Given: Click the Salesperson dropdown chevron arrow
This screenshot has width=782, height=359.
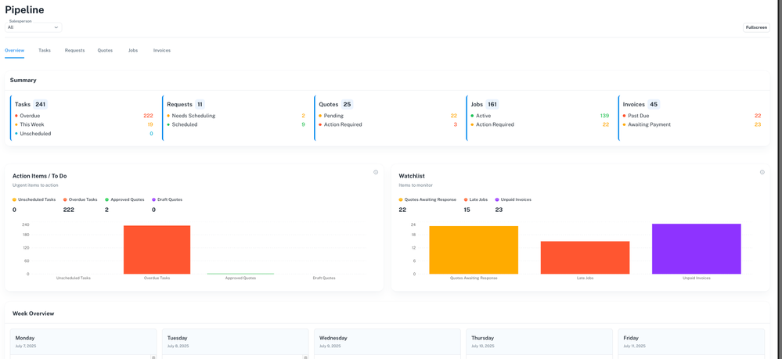Looking at the screenshot, I should [56, 27].
